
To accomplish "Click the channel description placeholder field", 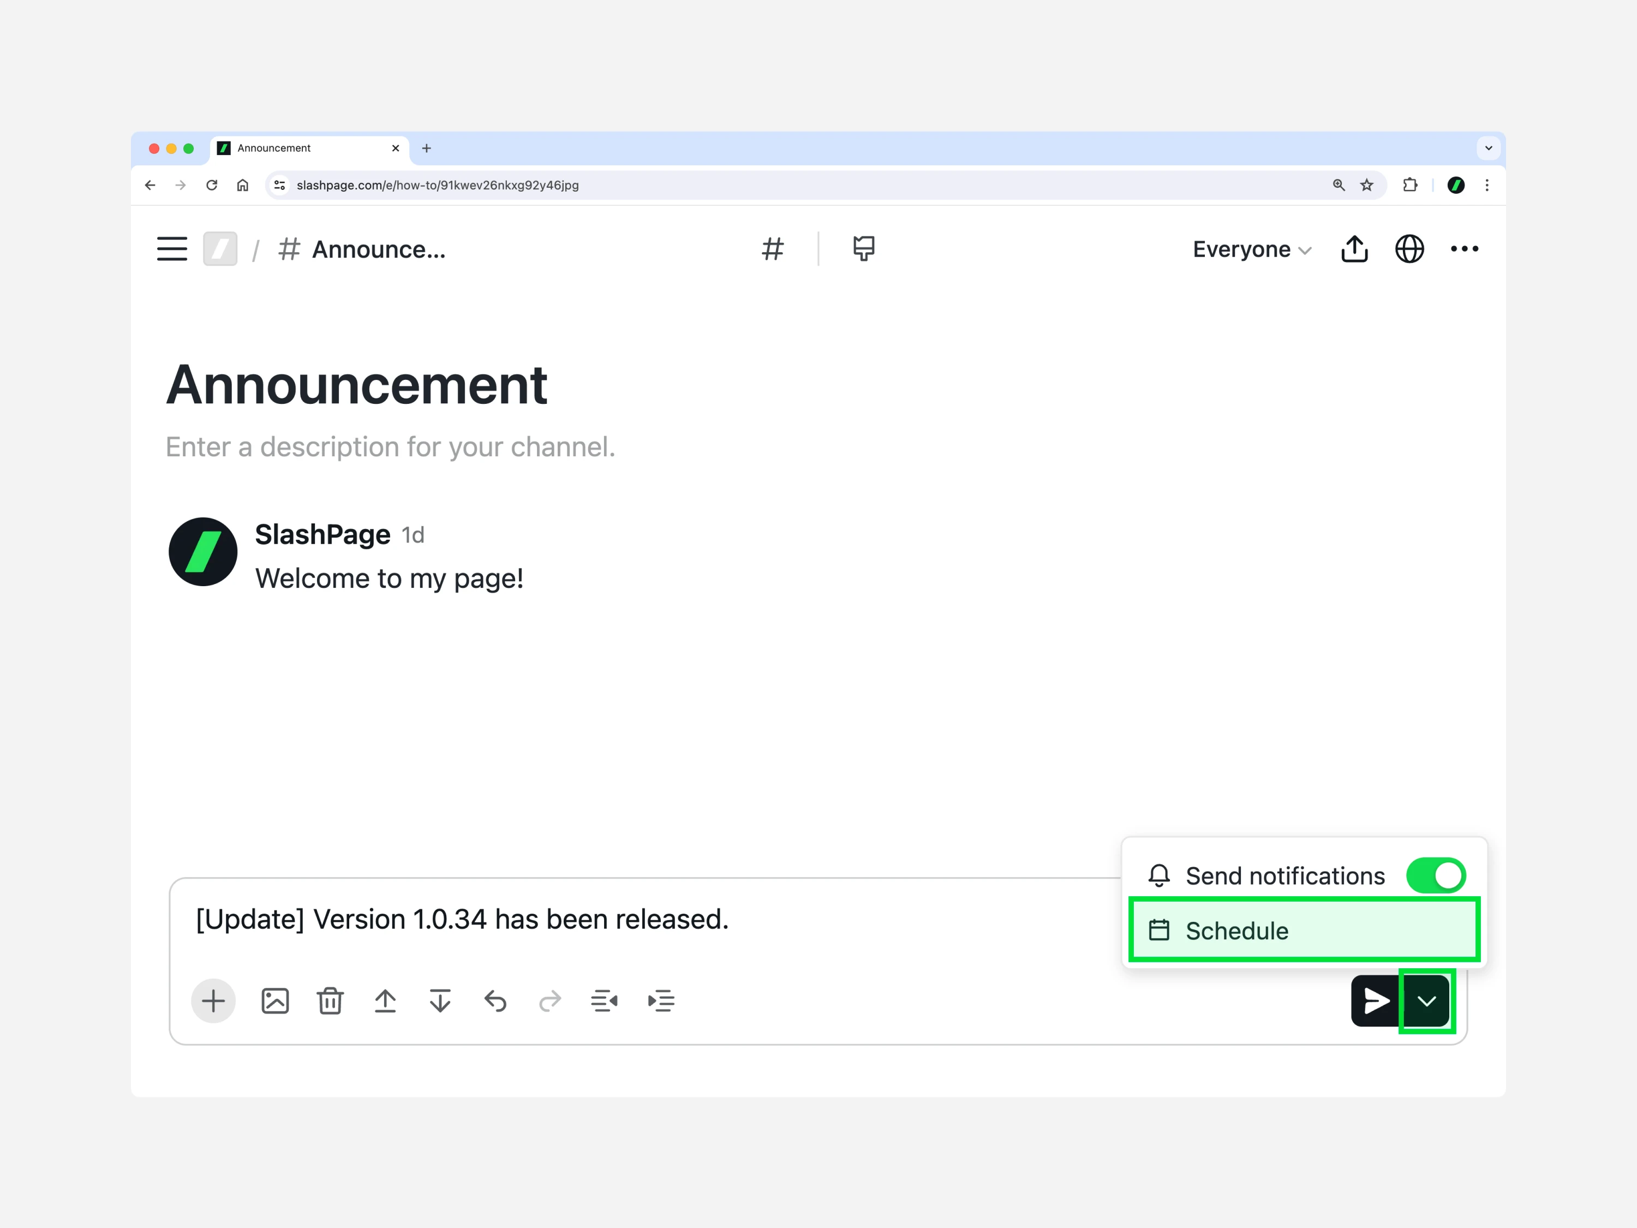I will [390, 447].
